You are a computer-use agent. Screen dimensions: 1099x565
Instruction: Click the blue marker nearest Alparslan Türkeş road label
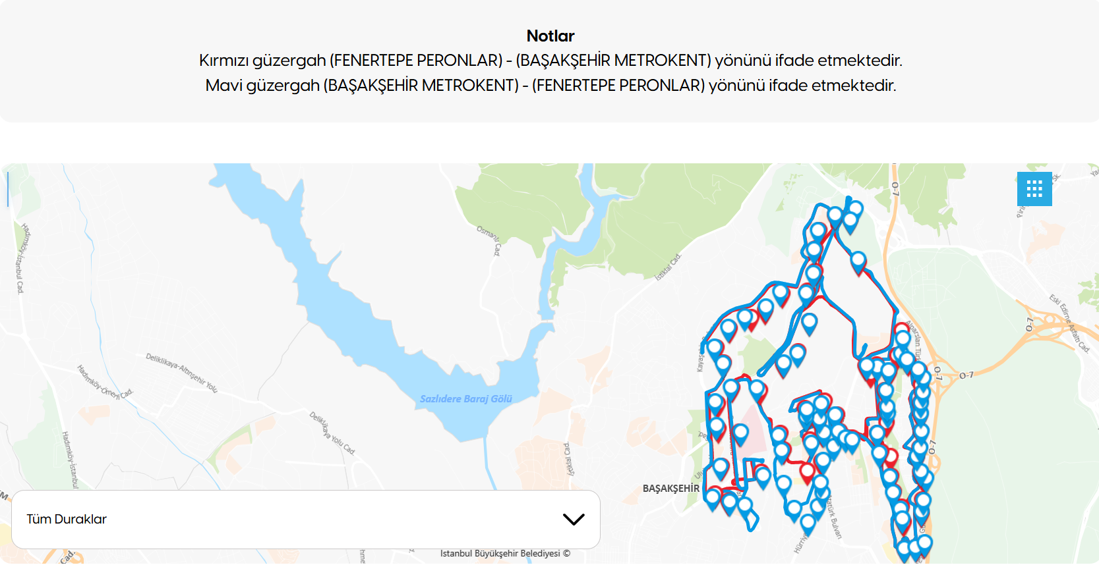pyautogui.click(x=903, y=338)
